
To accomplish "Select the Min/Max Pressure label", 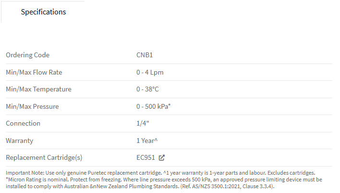I will tap(32, 106).
